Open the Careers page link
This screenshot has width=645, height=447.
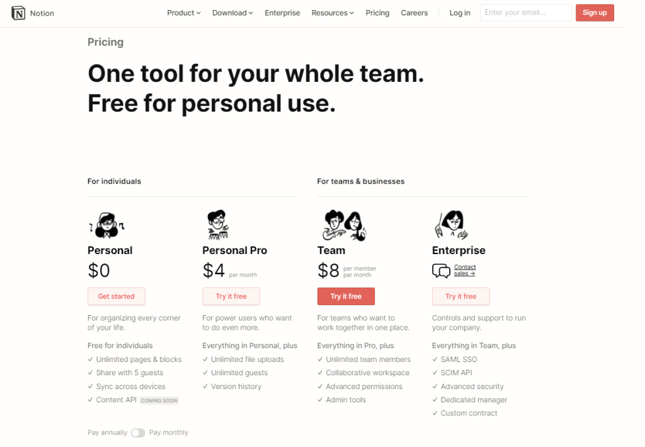click(x=414, y=13)
